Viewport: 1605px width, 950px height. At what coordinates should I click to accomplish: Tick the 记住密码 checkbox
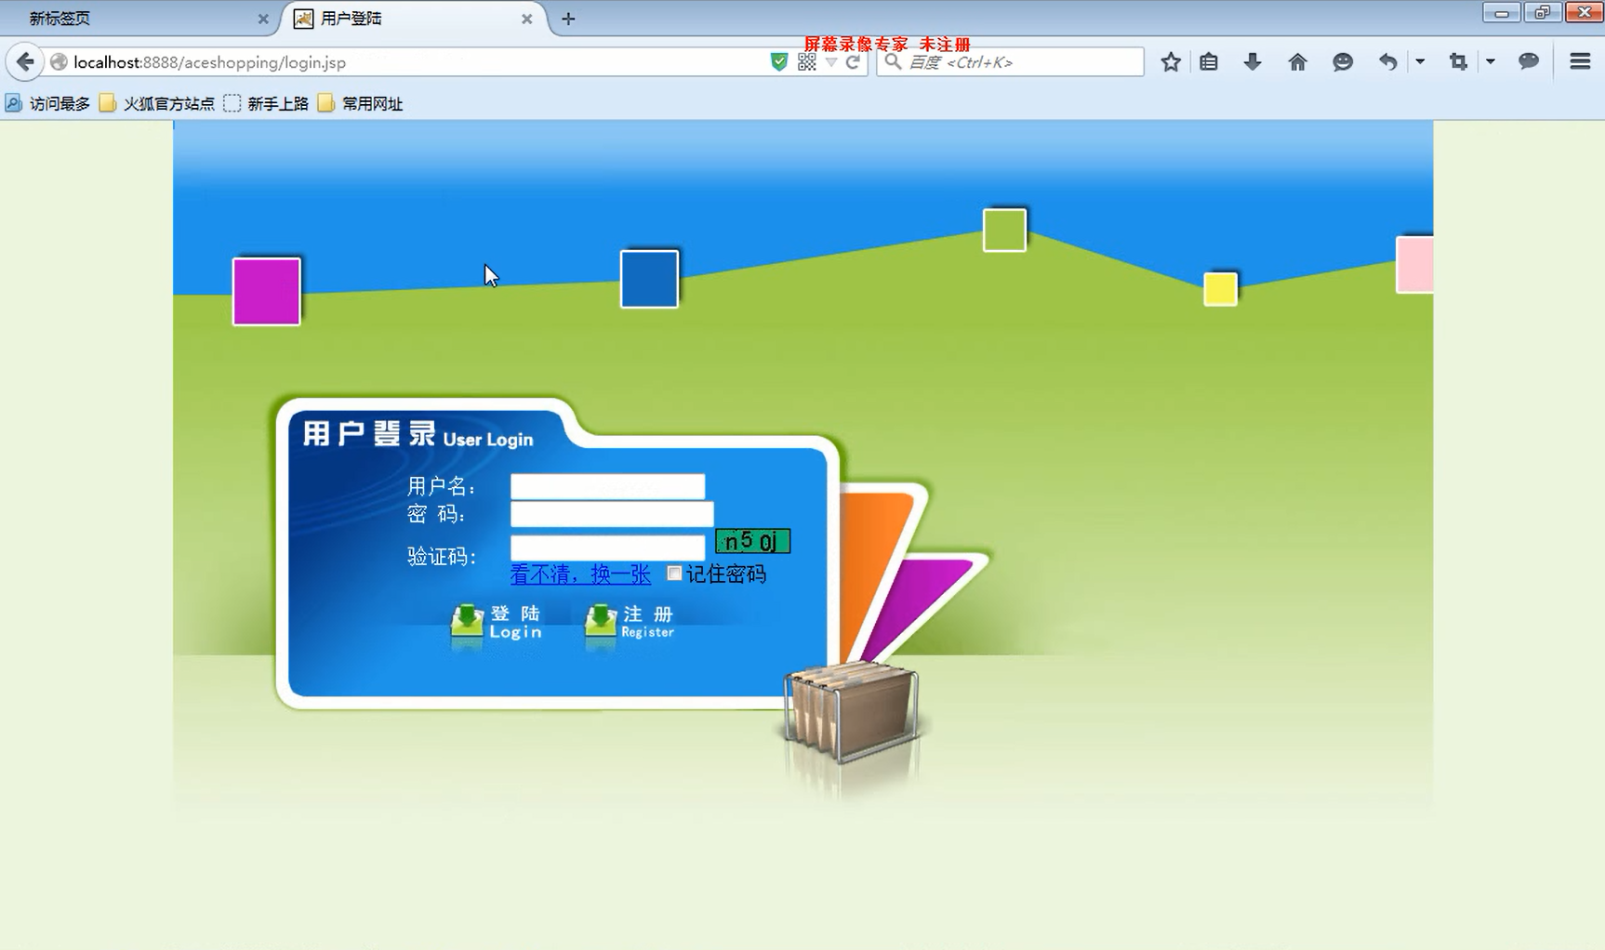(674, 573)
